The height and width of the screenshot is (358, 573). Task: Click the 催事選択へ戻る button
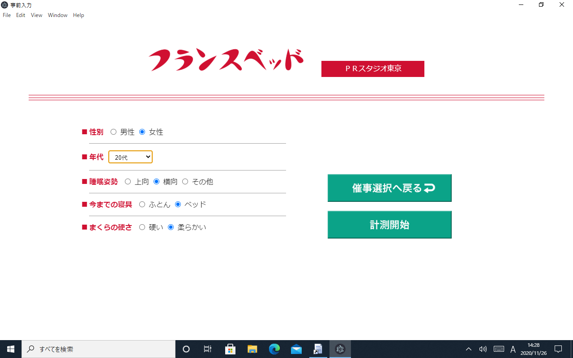point(389,188)
